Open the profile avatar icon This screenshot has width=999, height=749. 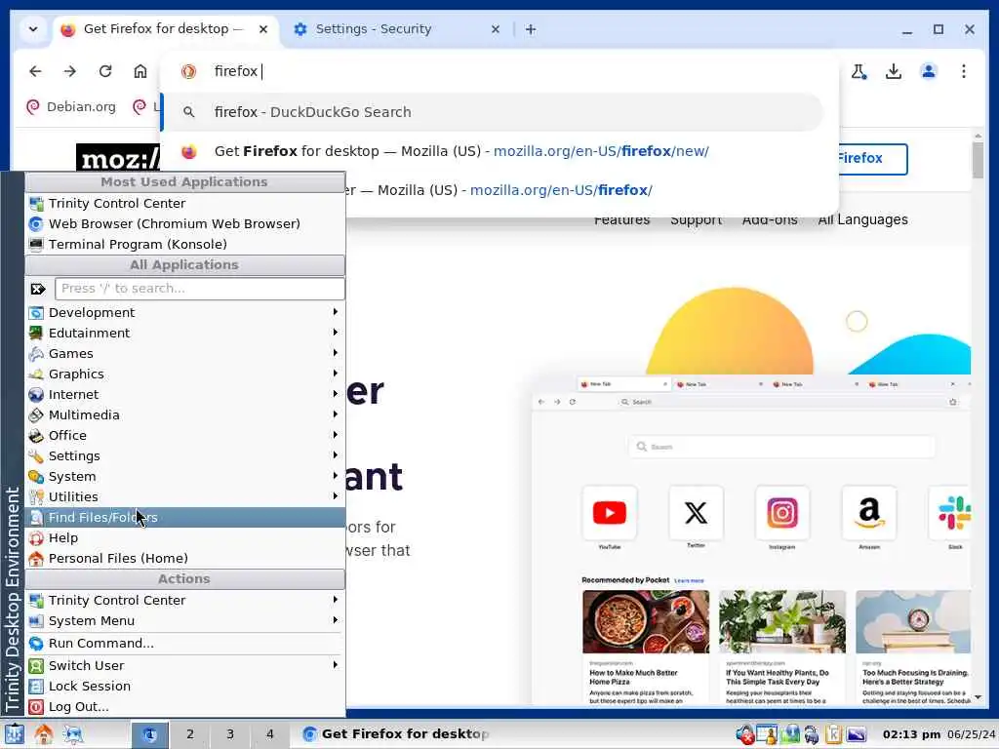click(x=929, y=71)
